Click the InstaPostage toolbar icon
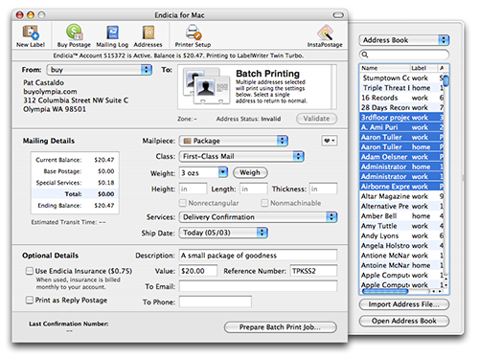This screenshot has height=357, width=479. [x=325, y=35]
